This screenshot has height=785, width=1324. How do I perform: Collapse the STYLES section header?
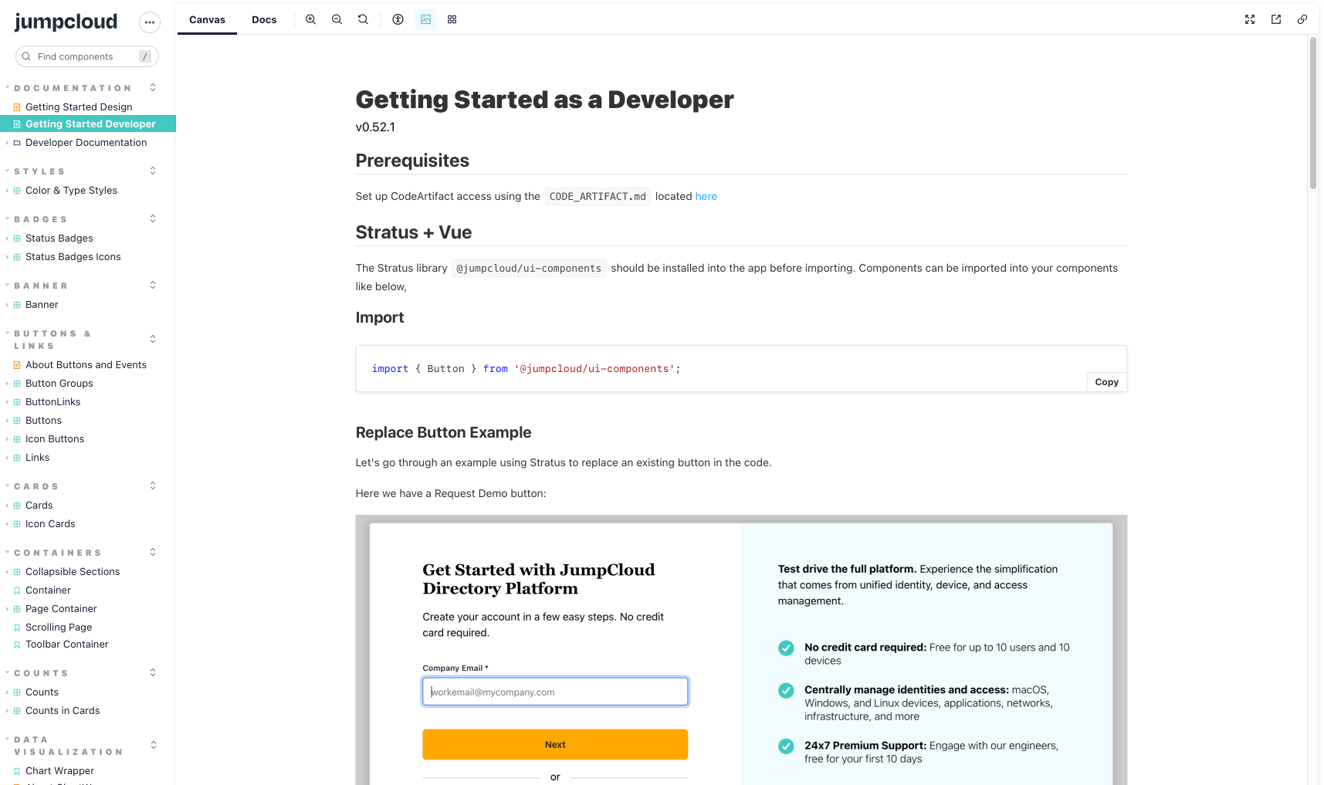coord(39,171)
